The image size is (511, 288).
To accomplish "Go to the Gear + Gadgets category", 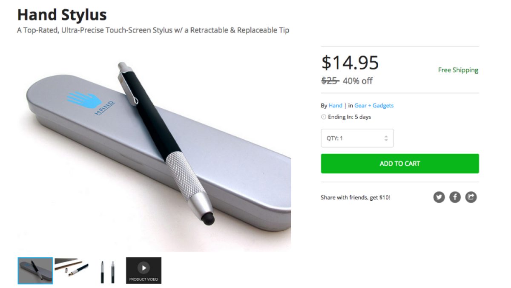I will click(374, 106).
